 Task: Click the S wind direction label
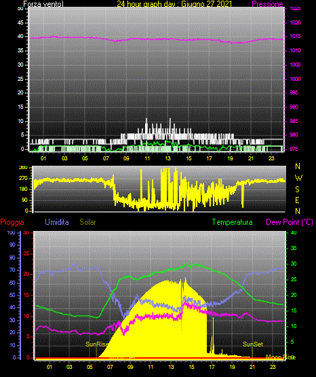pyautogui.click(x=297, y=190)
